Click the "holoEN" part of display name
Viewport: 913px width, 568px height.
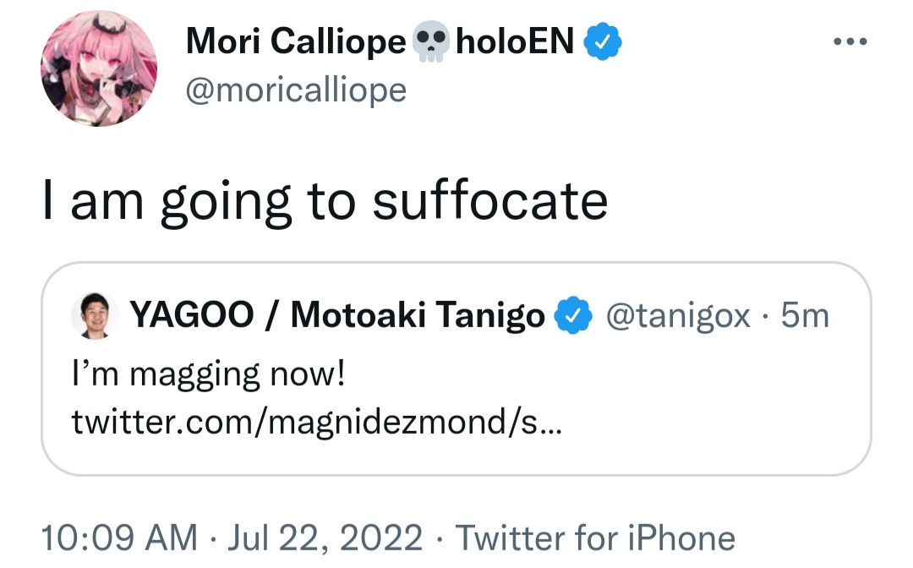point(515,41)
